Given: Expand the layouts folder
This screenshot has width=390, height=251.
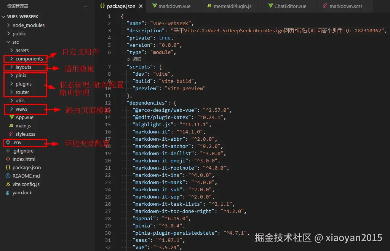Looking at the screenshot, I should (11, 67).
